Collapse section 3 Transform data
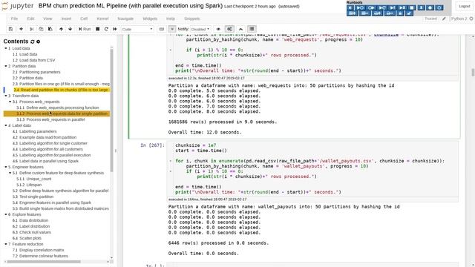Image resolution: width=475 pixels, height=267 pixels. point(6,96)
